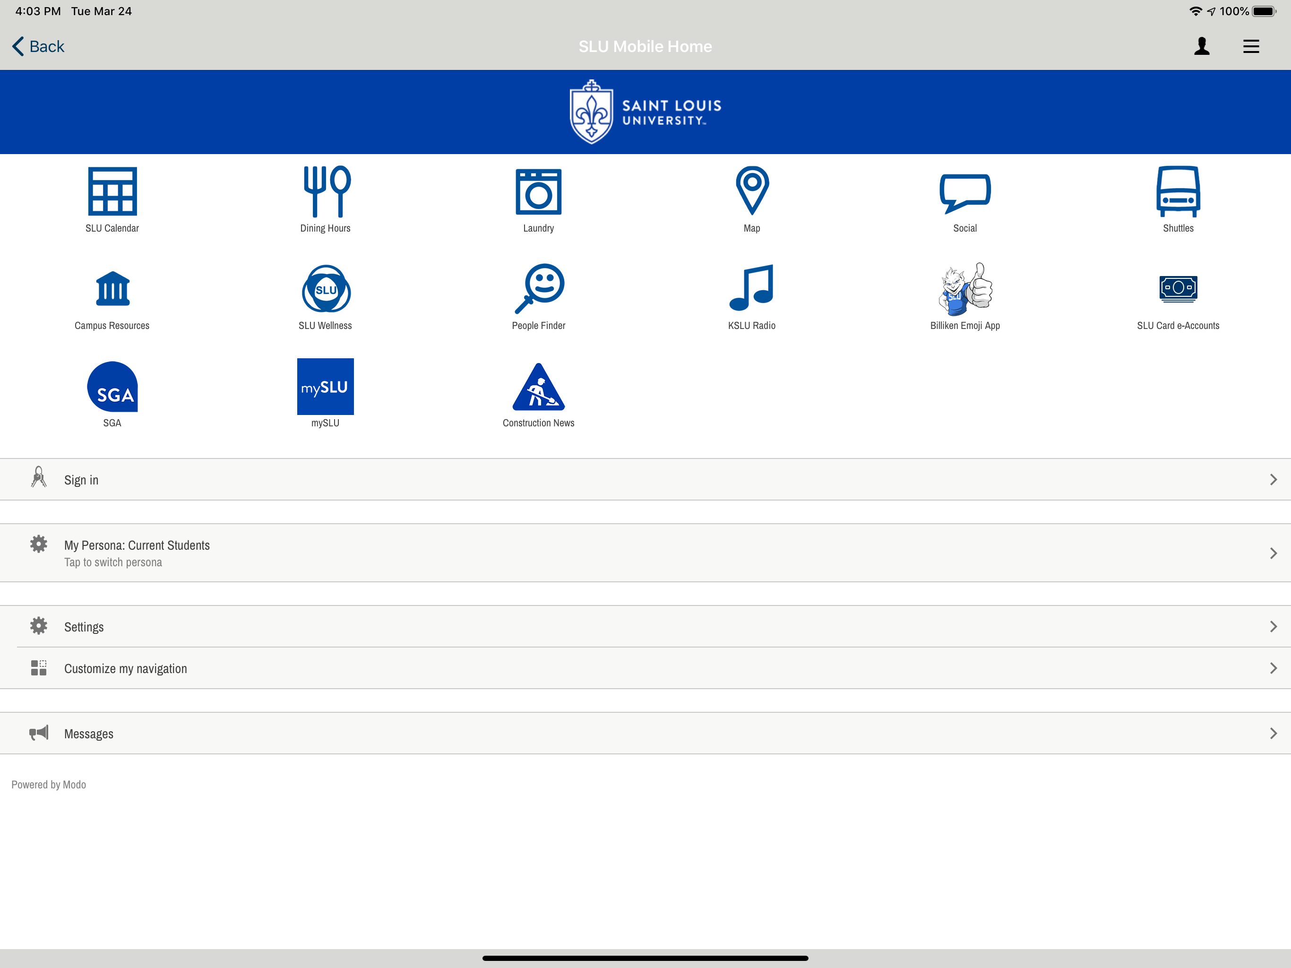Open the Social speech bubble icon
Image resolution: width=1291 pixels, height=968 pixels.
tap(965, 193)
